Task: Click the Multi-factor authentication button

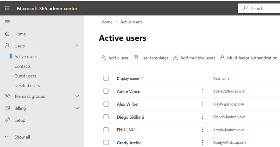Action: pyautogui.click(x=249, y=58)
